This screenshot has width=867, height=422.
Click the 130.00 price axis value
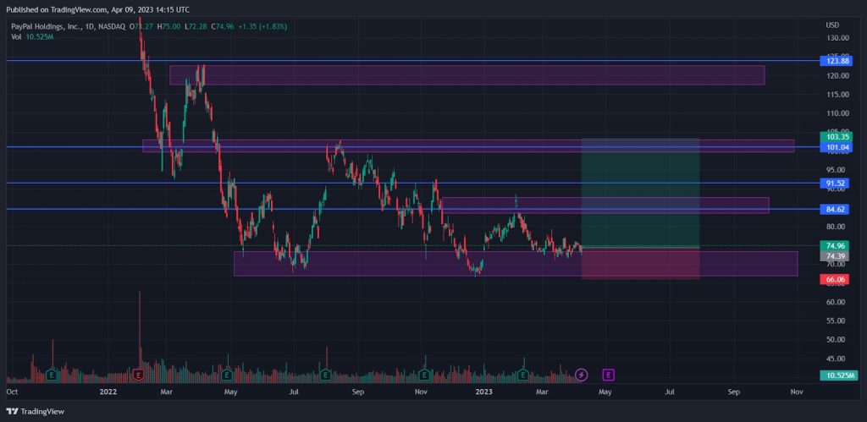coord(837,38)
